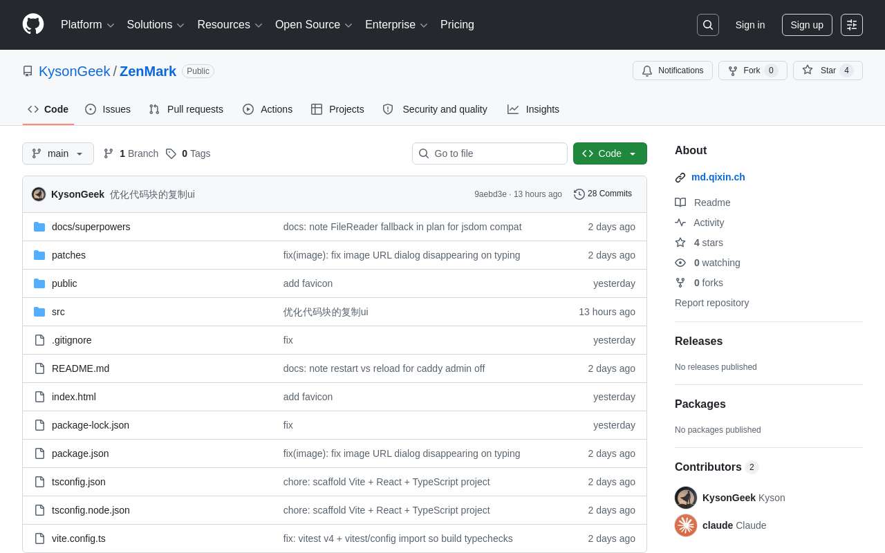Open claude's contributor avatar

[x=686, y=525]
